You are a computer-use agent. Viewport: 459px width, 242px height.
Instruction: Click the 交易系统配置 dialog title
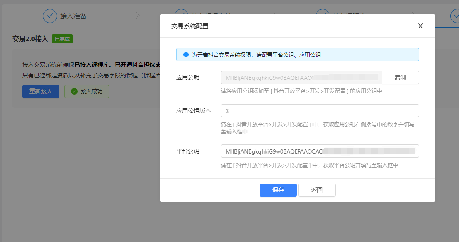tap(190, 26)
